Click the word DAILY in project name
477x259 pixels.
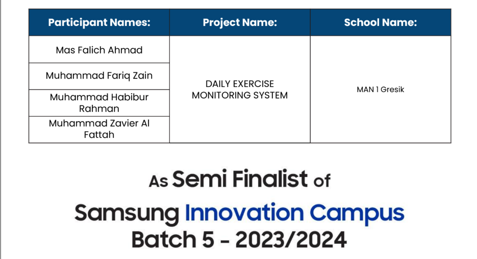pos(218,84)
